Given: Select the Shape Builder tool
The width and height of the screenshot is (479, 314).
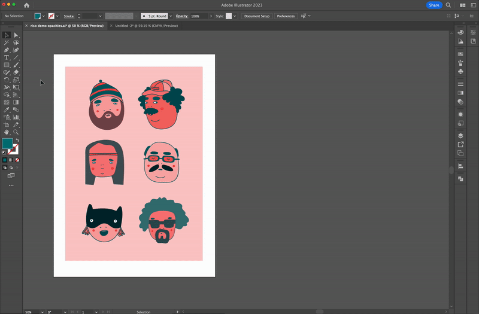Looking at the screenshot, I should (7, 95).
